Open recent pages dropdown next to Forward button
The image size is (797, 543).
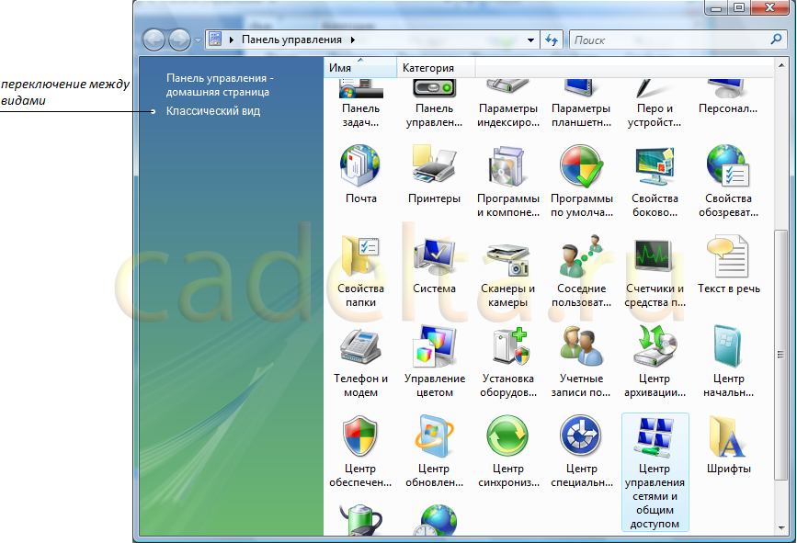pyautogui.click(x=198, y=40)
